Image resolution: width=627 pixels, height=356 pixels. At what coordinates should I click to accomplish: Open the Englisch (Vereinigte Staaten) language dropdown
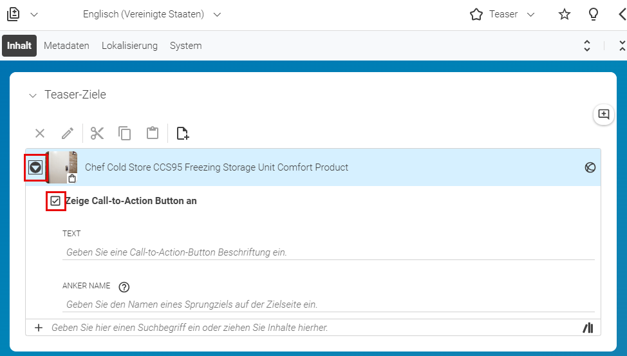click(151, 14)
